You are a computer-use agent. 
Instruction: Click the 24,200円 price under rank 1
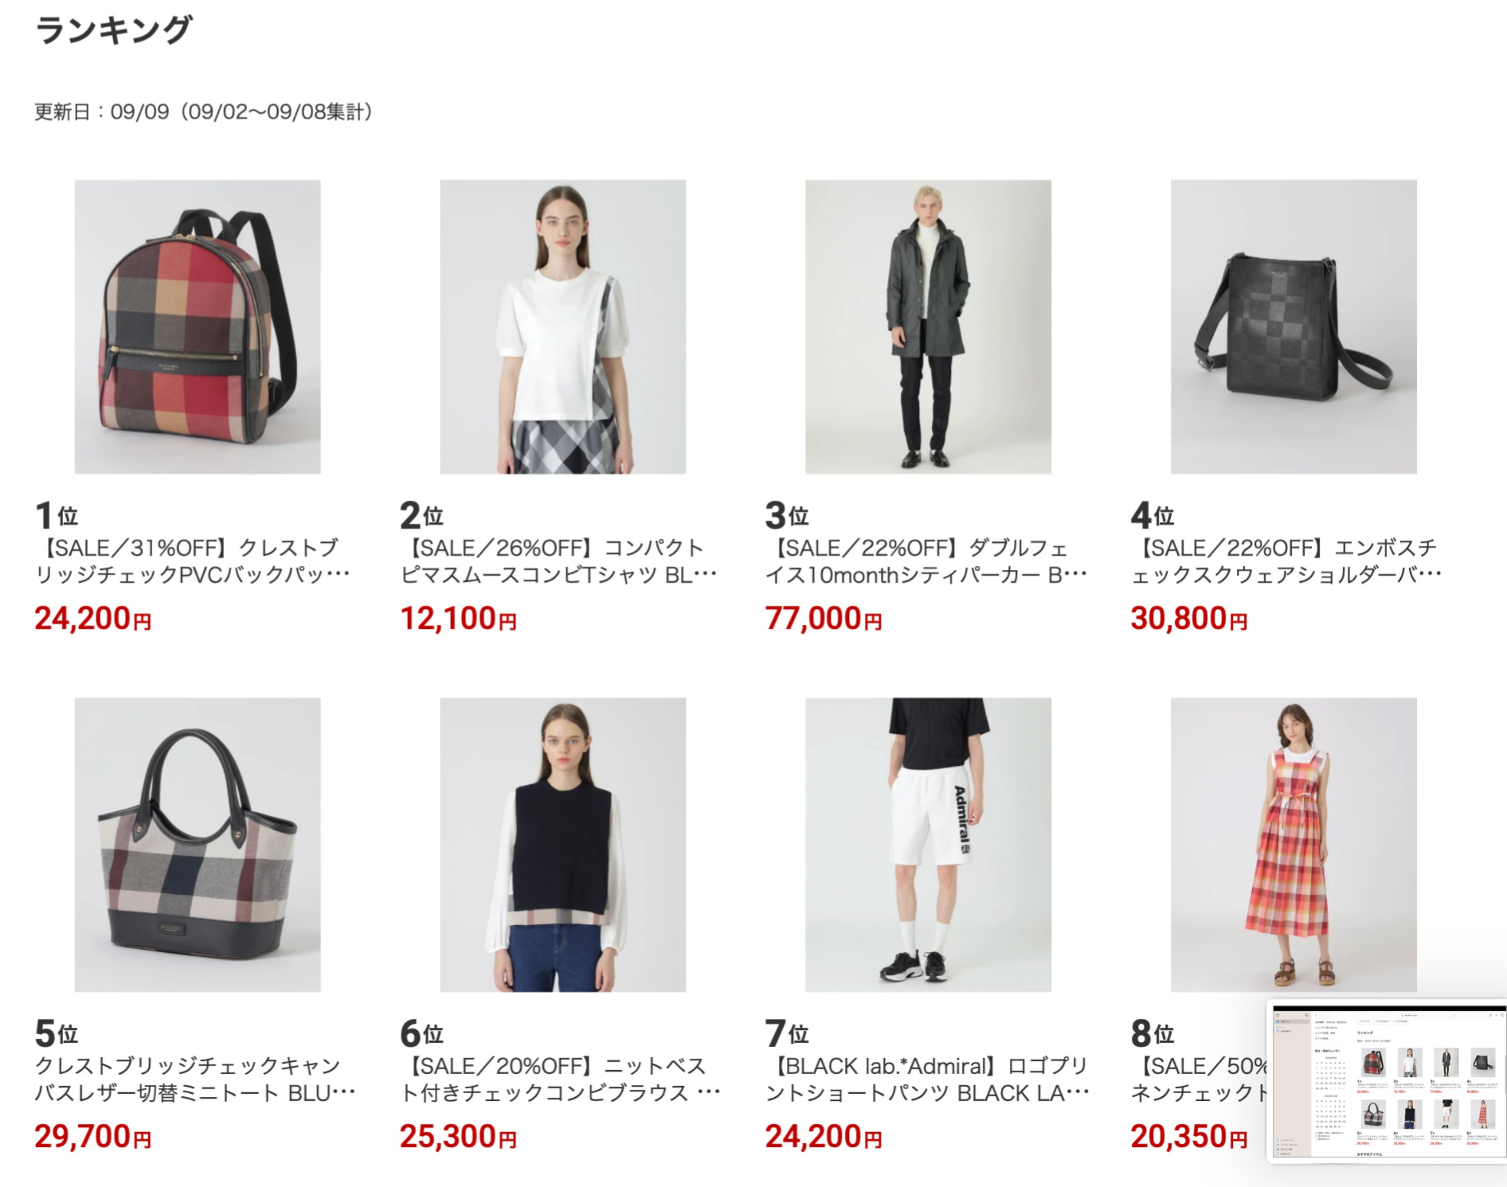93,618
